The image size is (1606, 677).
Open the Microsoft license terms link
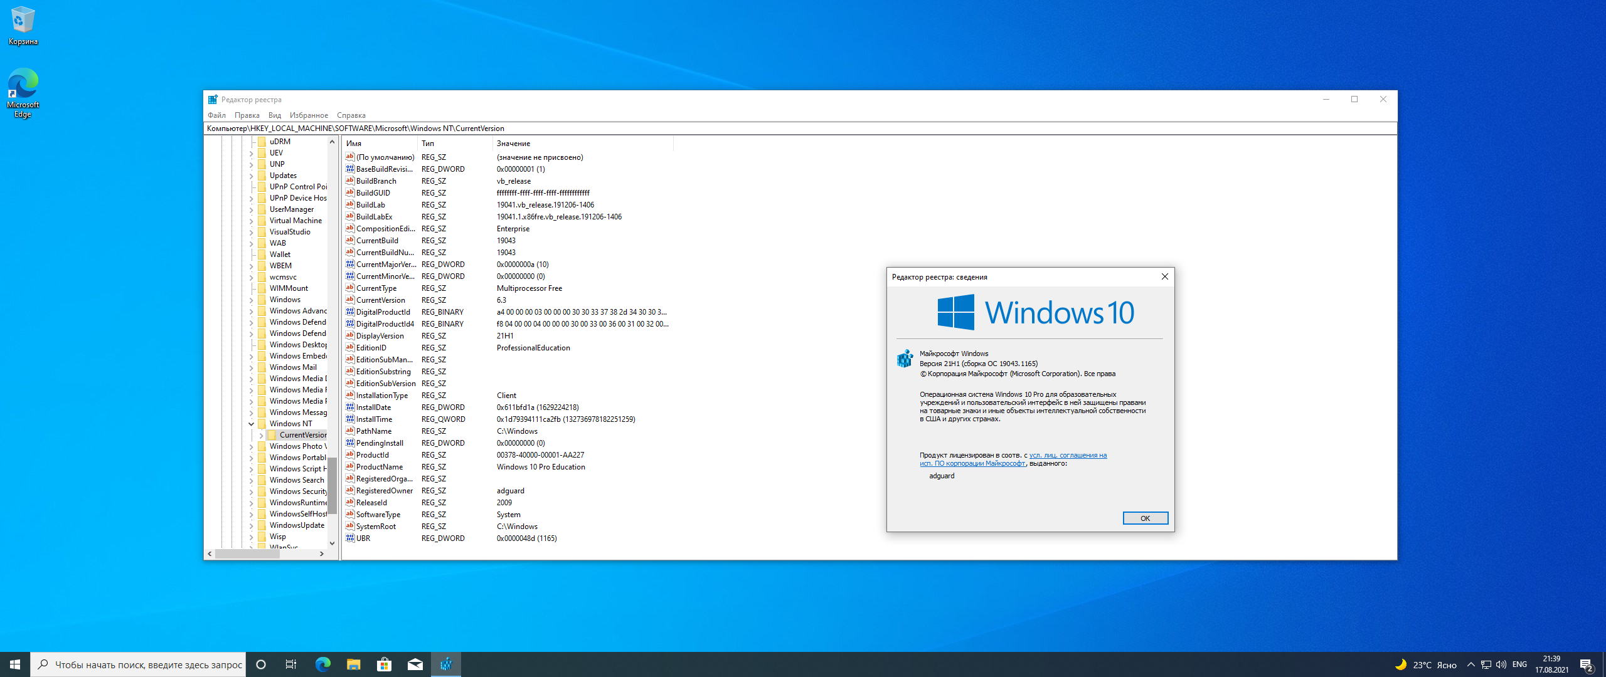point(1068,456)
